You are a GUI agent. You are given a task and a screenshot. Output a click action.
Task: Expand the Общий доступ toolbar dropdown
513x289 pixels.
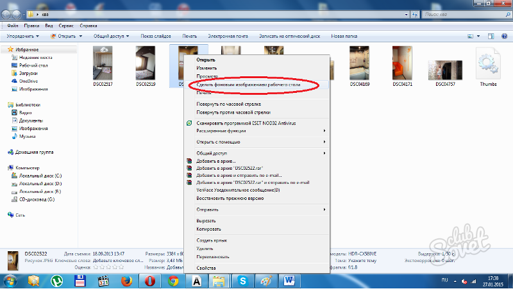click(111, 37)
